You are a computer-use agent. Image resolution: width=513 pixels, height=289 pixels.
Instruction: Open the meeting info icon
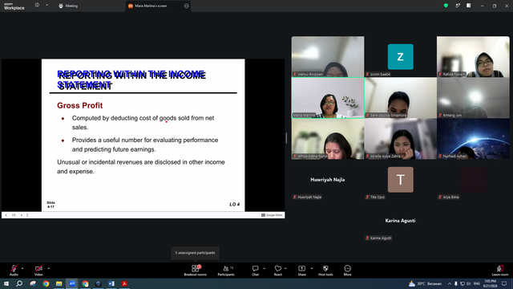[37, 6]
